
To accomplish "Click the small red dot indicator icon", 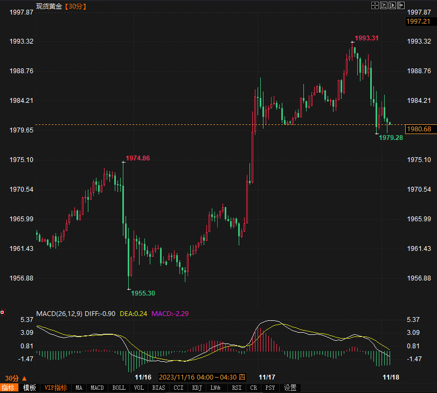I will pos(2,312).
